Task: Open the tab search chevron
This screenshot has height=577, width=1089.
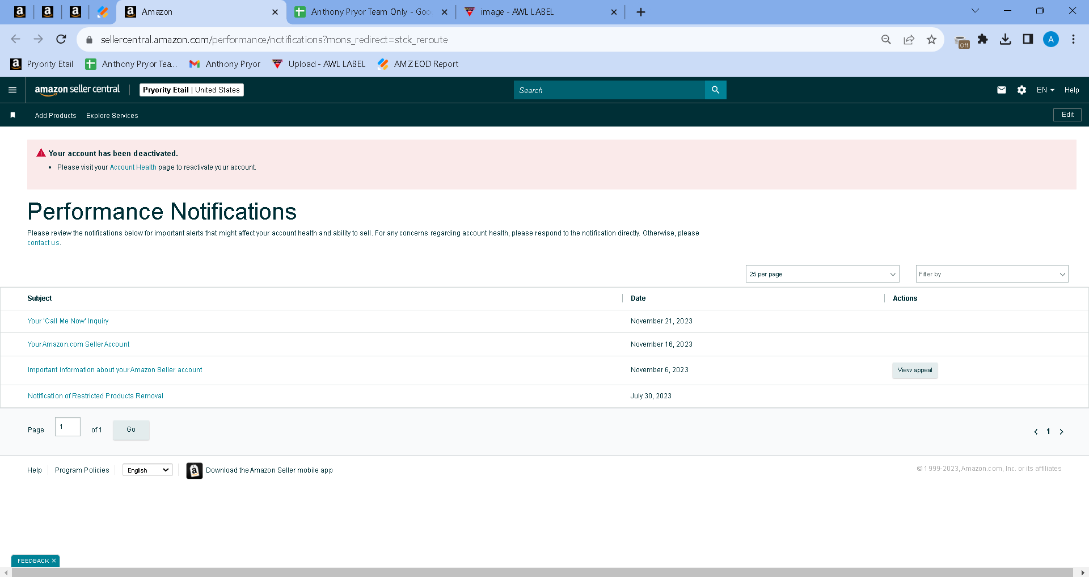Action: 976,11
